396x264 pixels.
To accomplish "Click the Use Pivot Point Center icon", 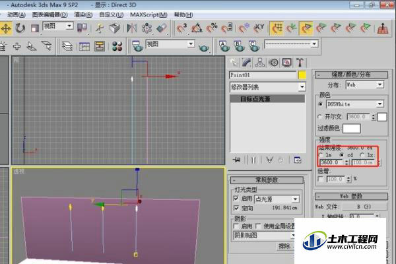I will click(82, 28).
